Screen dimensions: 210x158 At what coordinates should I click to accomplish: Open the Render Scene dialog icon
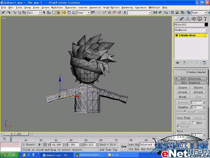[x=188, y=12]
